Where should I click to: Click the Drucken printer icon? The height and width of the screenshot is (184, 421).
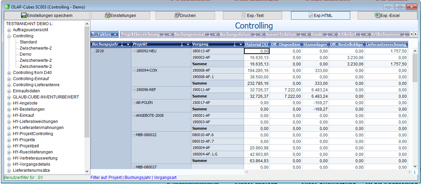(177, 15)
